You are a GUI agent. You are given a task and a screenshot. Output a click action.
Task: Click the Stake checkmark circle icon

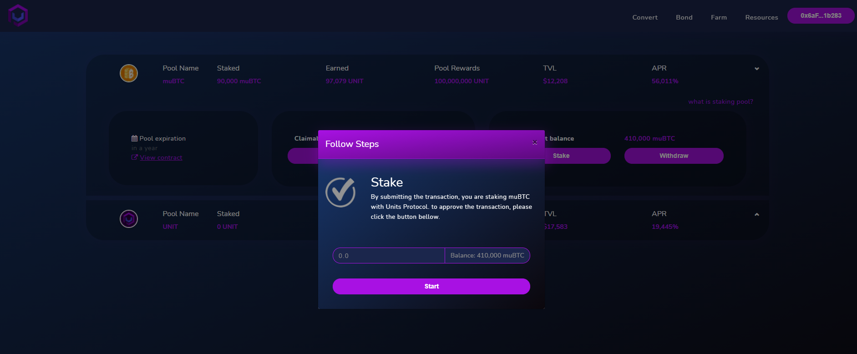click(x=341, y=192)
